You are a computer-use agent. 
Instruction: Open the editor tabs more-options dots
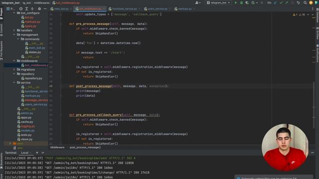click(313, 9)
